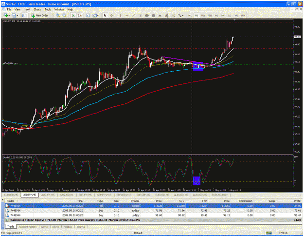304x236 pixels.
Task: Close the Terminal panel with its x
Action: tap(3, 199)
